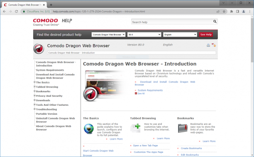Viewport: 254px width, 157px height.
Task: Open the Open a New Tab Page link
Action: [145, 145]
